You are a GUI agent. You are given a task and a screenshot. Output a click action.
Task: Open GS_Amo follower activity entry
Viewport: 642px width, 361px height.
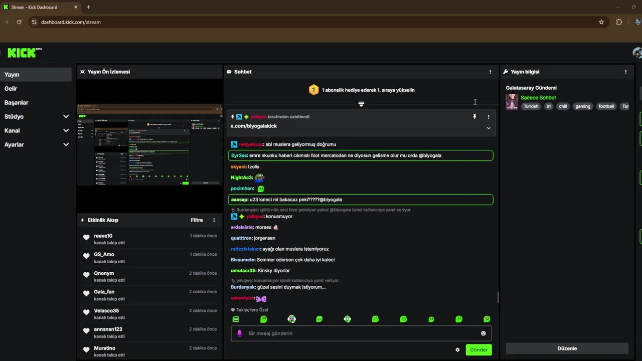(150, 258)
